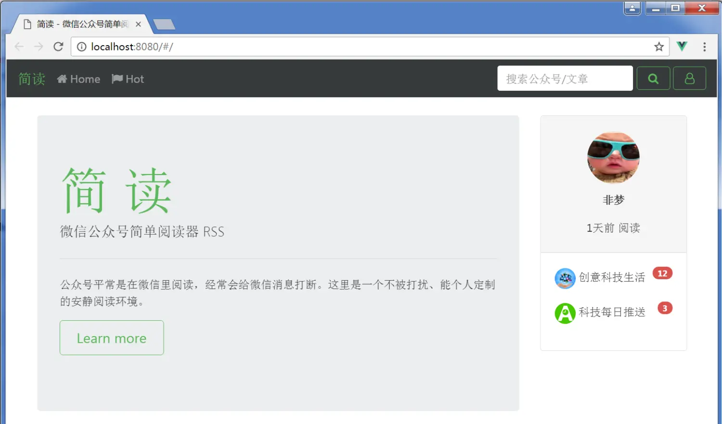The height and width of the screenshot is (424, 722).
Task: Close the 简读 browser tab
Action: (138, 24)
